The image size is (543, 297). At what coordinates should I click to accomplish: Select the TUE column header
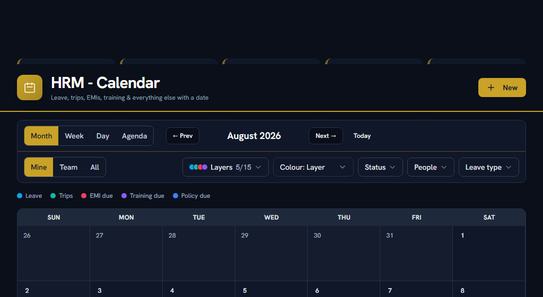(199, 217)
